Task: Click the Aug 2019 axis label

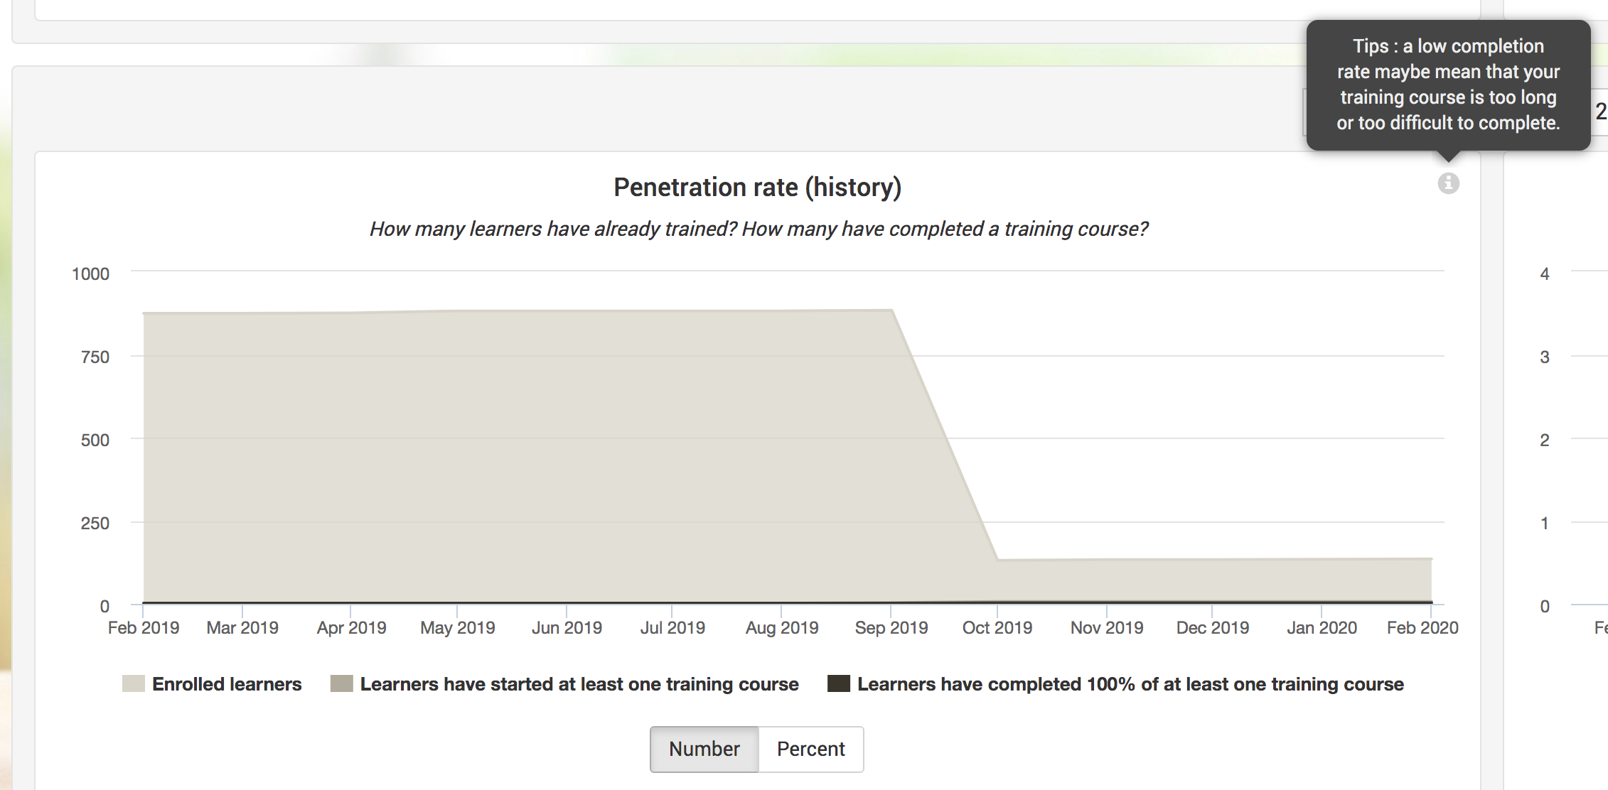Action: (782, 628)
